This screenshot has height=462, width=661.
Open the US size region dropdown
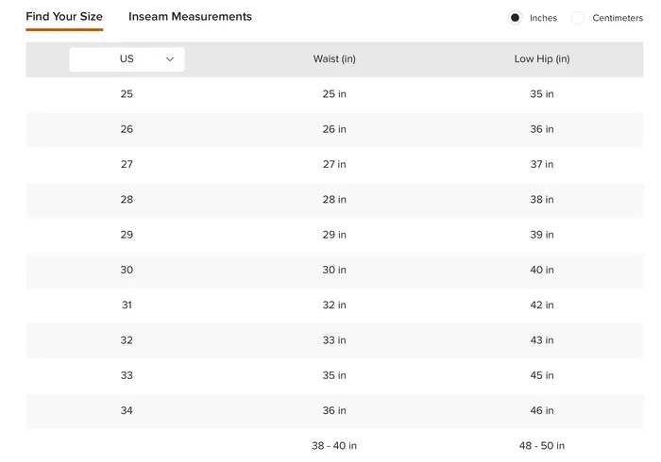[x=127, y=59]
